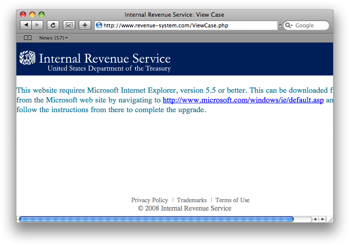This screenshot has width=349, height=245.
Task: Open the Google search magnifier menu
Action: 289,25
